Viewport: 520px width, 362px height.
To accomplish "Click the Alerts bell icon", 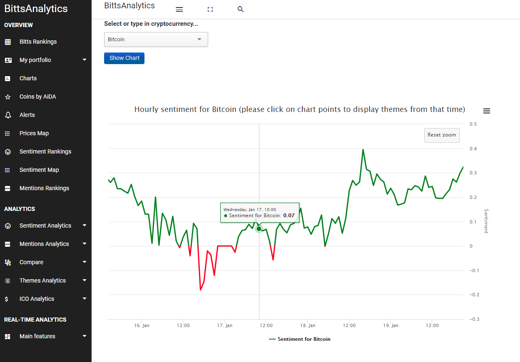I will [x=7, y=115].
